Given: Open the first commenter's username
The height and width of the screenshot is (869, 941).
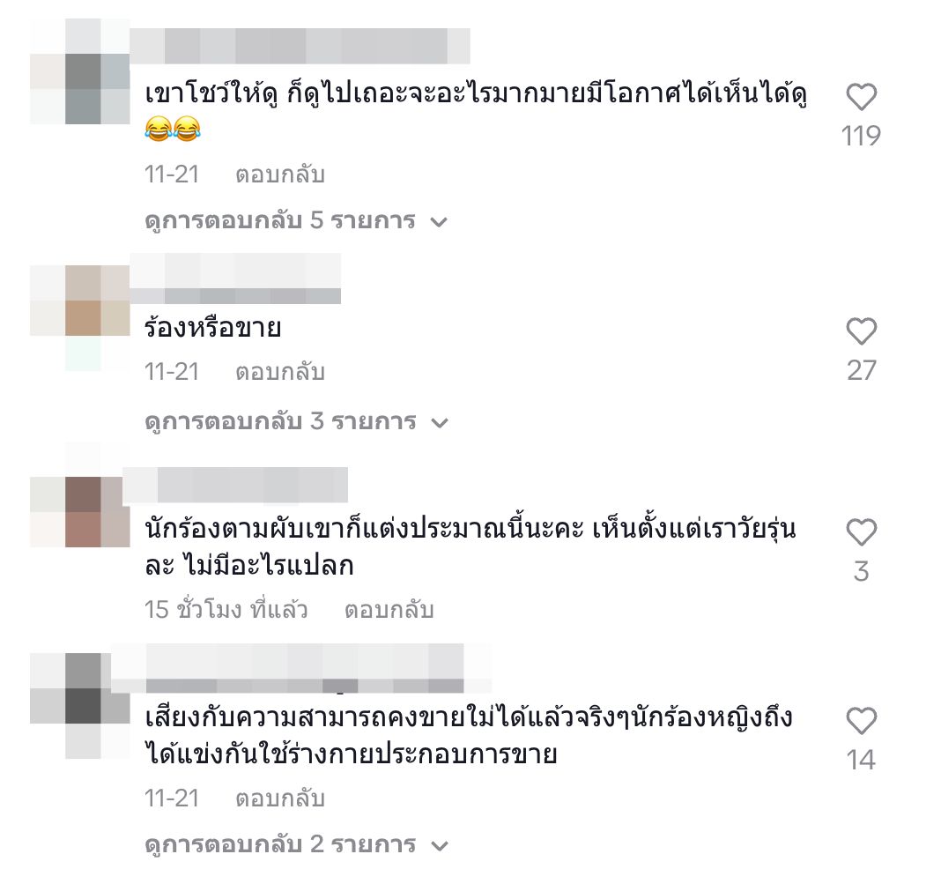Looking at the screenshot, I should (x=300, y=46).
